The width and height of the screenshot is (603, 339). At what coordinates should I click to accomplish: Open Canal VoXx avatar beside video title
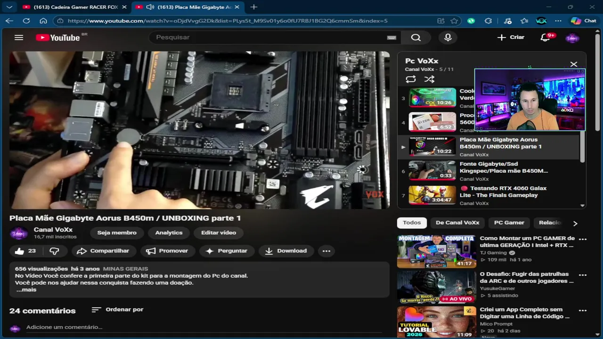tap(19, 233)
